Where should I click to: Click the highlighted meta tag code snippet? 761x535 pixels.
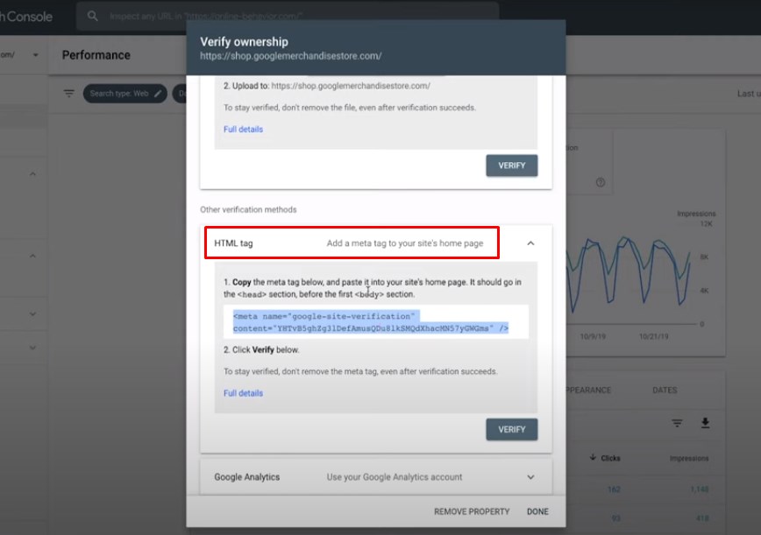[x=371, y=322]
